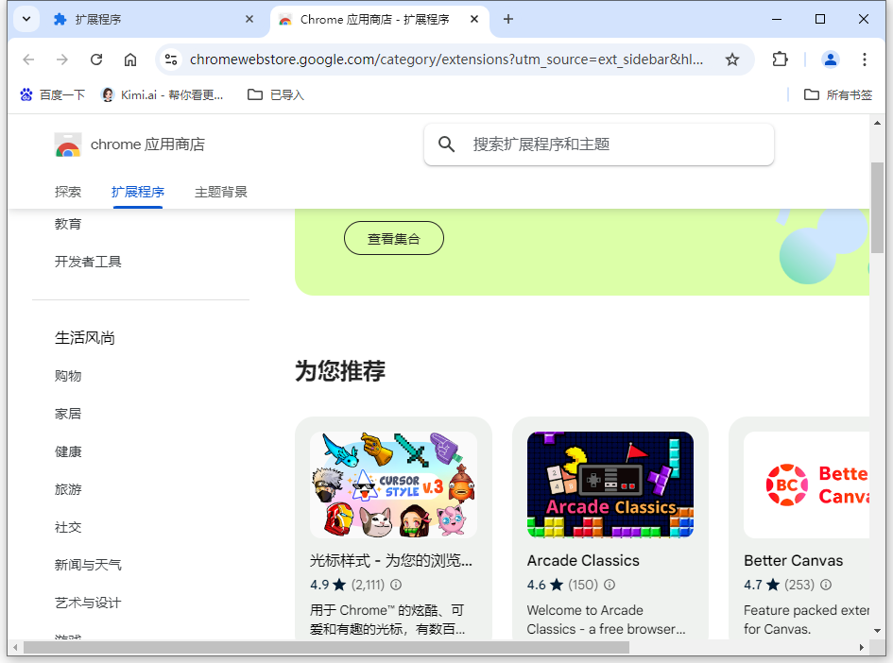This screenshot has width=893, height=663.
Task: Select the 健康 category
Action: (68, 451)
